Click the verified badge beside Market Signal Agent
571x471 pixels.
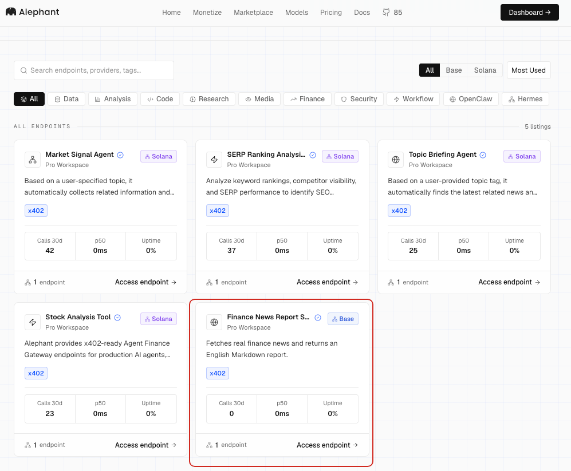tap(120, 155)
